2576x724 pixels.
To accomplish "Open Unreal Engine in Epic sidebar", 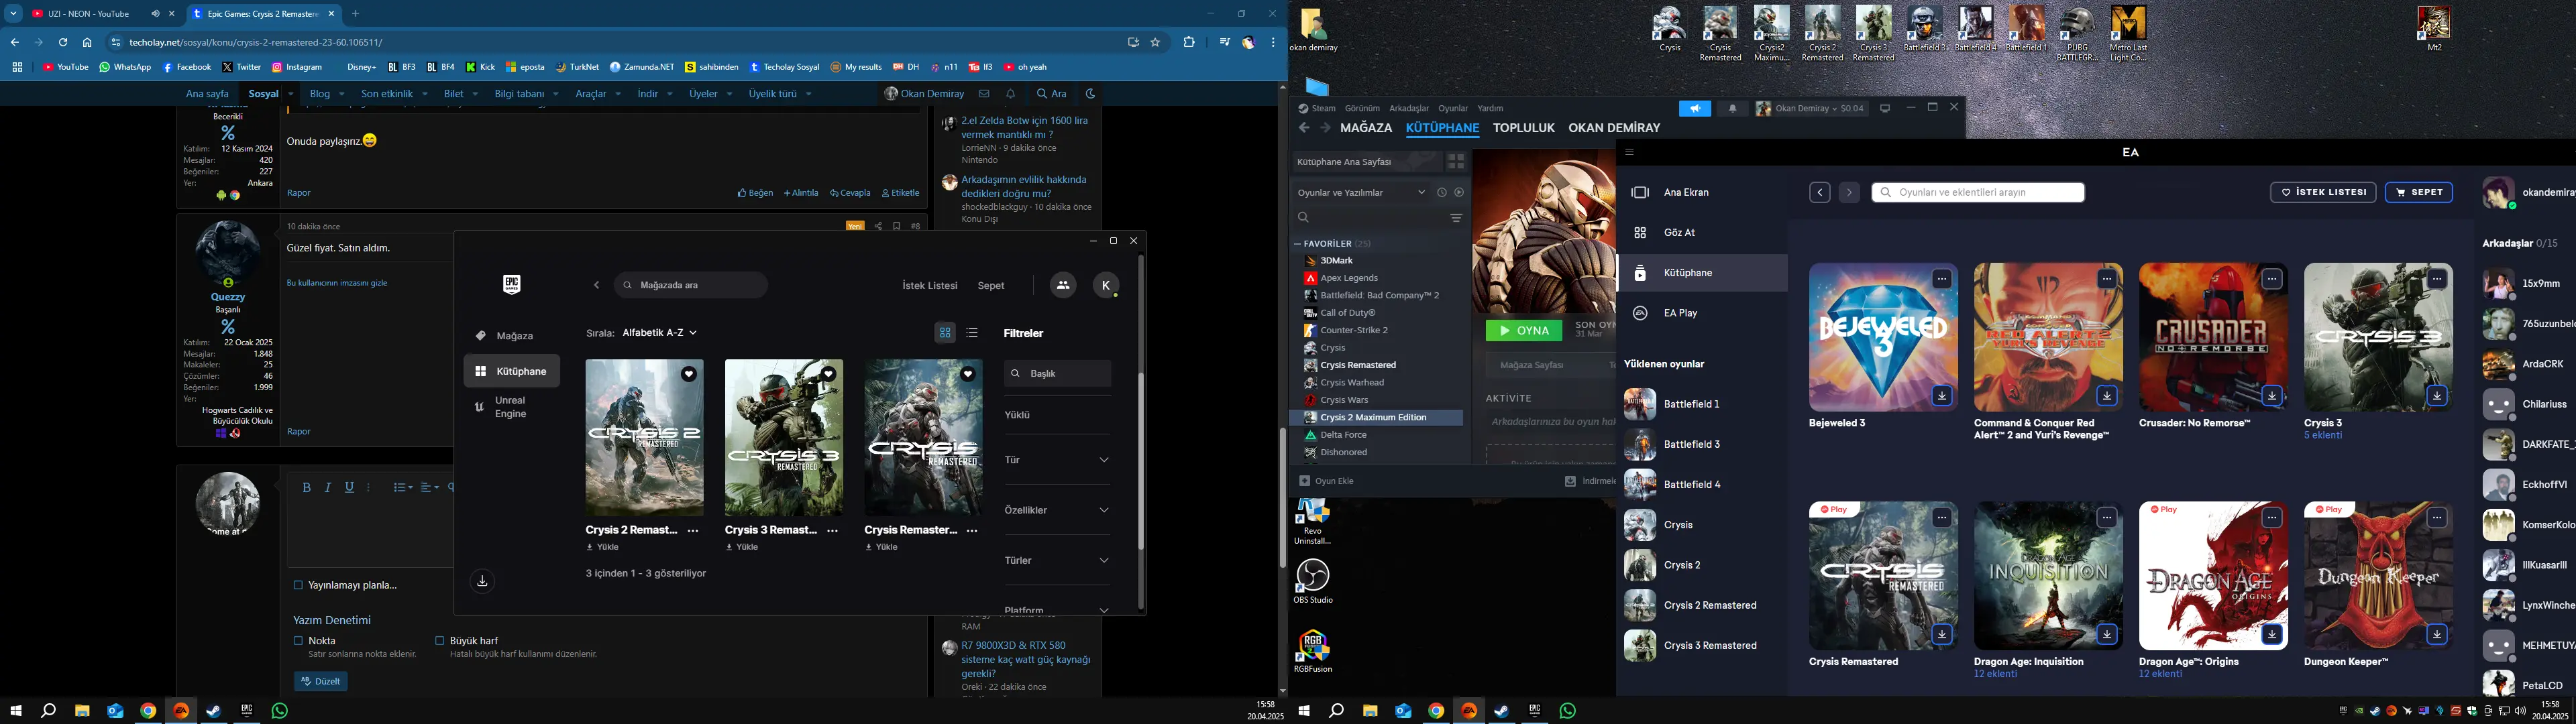I will (x=511, y=407).
